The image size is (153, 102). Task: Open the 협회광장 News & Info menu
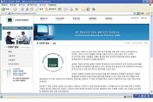click(93, 19)
